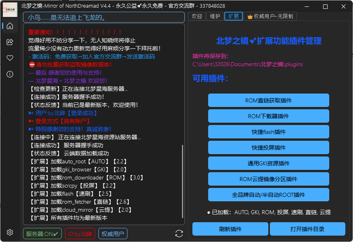The height and width of the screenshot is (242, 353).
Task: Click the 全品牌自动/半自动ROOT插件 entry
Action: pyautogui.click(x=268, y=194)
